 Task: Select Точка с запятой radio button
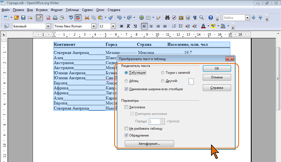pos(162,73)
